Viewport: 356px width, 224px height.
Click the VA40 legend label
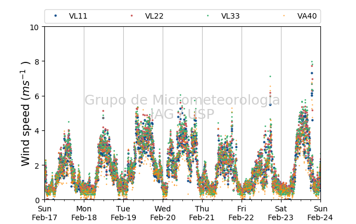coord(307,16)
